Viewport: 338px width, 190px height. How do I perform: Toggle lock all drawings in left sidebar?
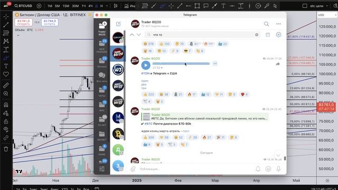point(6,121)
